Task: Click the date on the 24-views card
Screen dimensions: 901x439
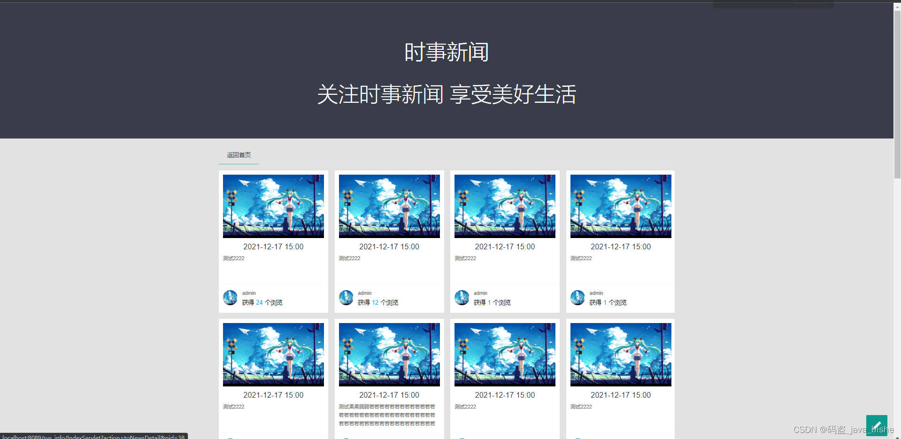Action: pos(273,246)
